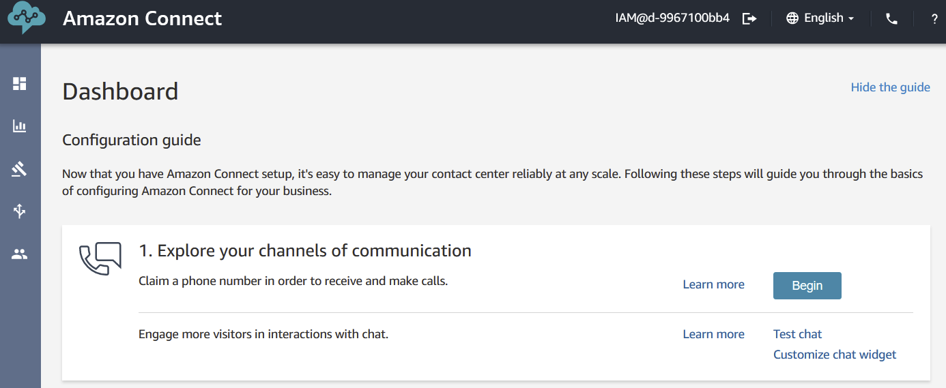Click the logout arrow icon
Screen dimensions: 946x388
749,19
